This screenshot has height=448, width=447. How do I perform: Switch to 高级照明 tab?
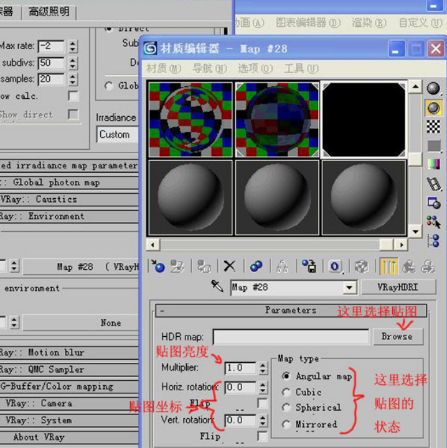click(x=49, y=12)
